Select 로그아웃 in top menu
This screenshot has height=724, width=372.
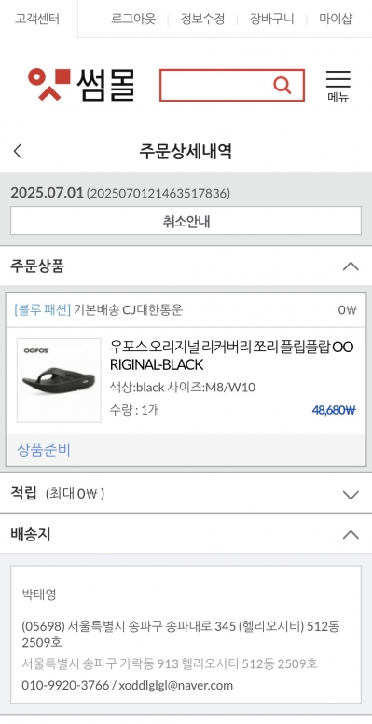click(133, 19)
